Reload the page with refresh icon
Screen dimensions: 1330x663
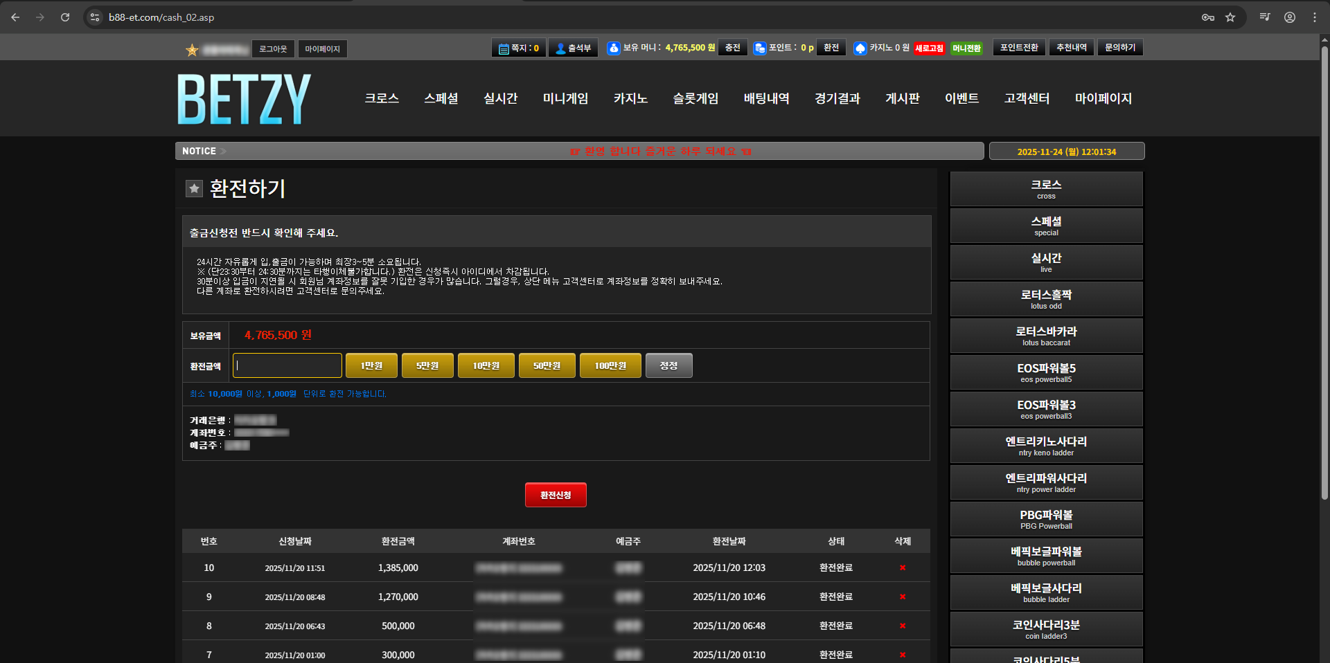pos(65,17)
